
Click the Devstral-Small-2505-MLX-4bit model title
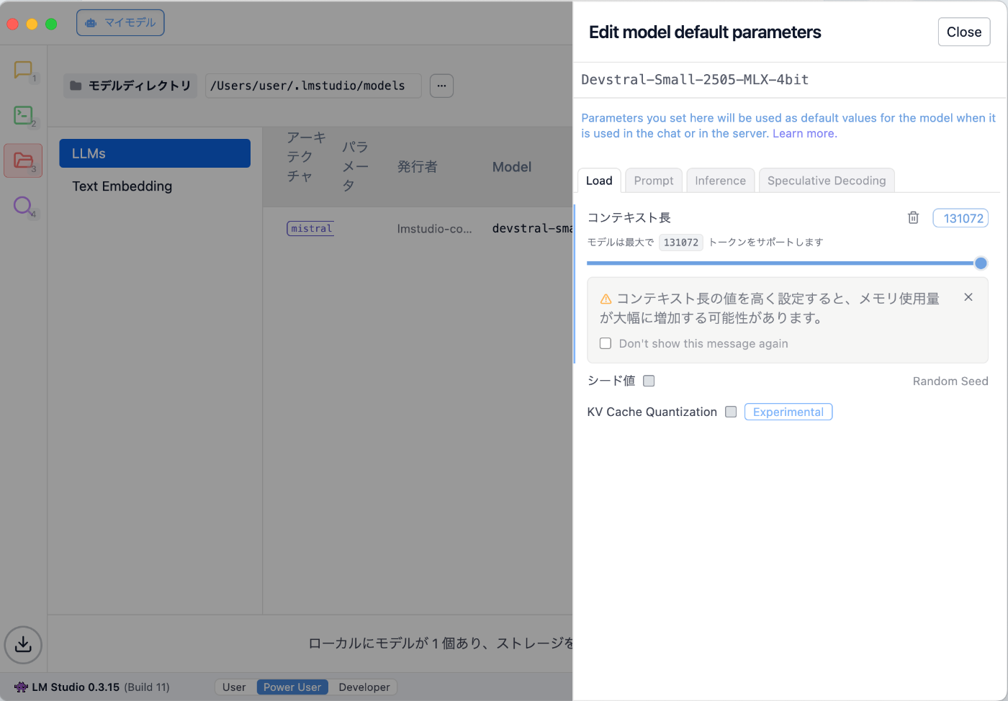[695, 80]
